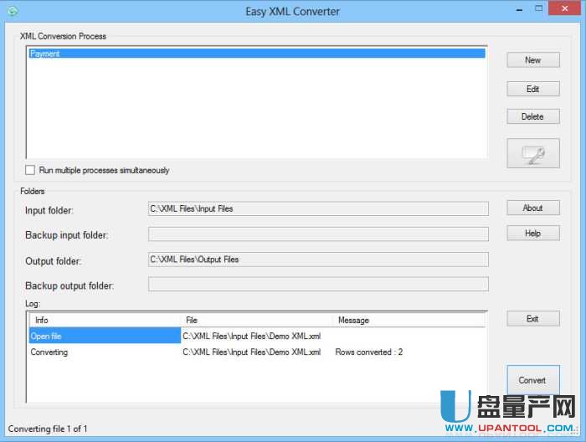586x442 pixels.
Task: Select the Payment conversion process
Action: pyautogui.click(x=255, y=54)
